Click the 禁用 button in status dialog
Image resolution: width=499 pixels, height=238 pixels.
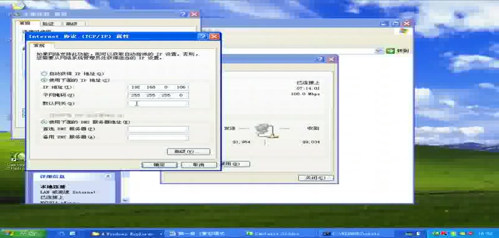pyautogui.click(x=235, y=164)
